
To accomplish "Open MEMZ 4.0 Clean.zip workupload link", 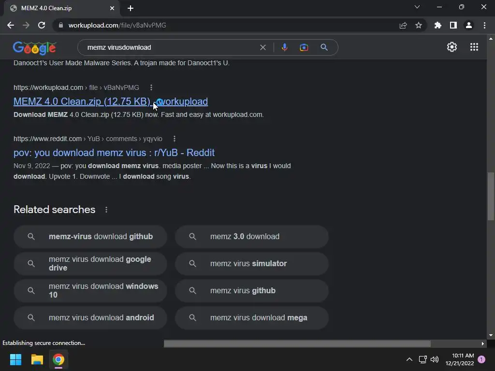I will click(x=111, y=101).
